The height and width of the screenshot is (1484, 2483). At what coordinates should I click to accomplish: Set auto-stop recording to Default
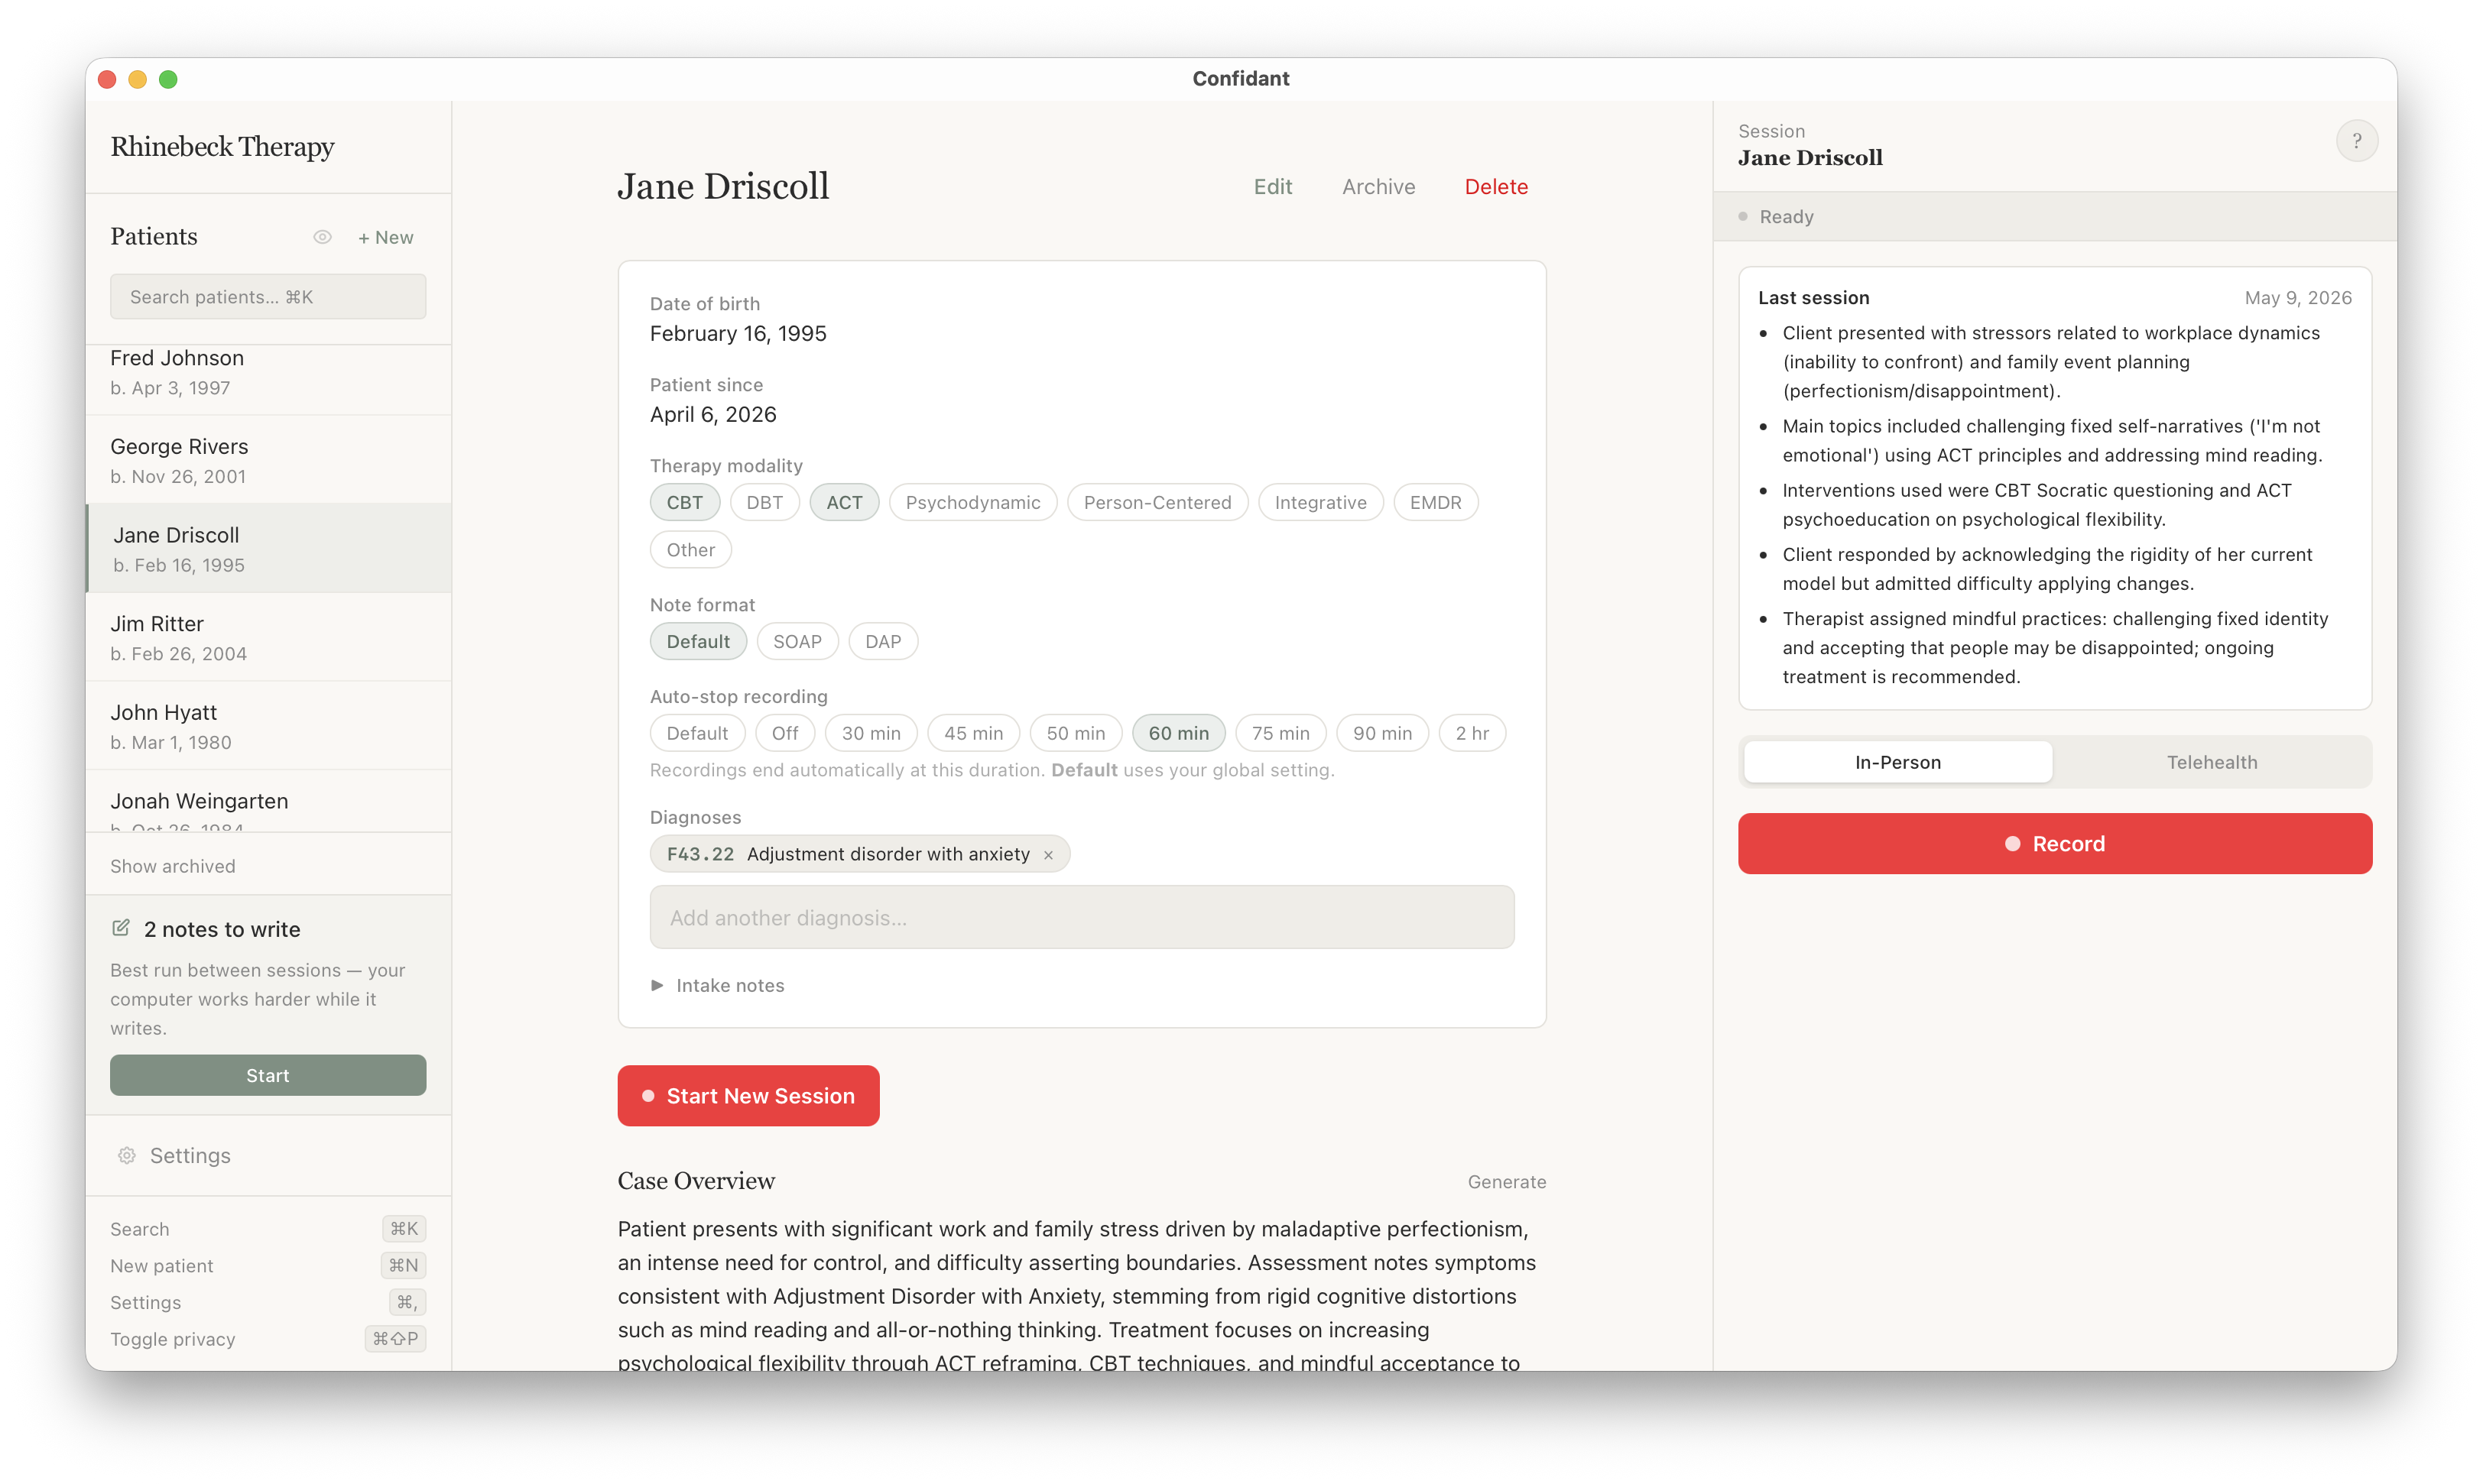(x=697, y=733)
